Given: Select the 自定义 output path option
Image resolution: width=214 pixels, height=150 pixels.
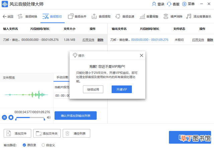Looking at the screenshot, I should click(x=48, y=145).
